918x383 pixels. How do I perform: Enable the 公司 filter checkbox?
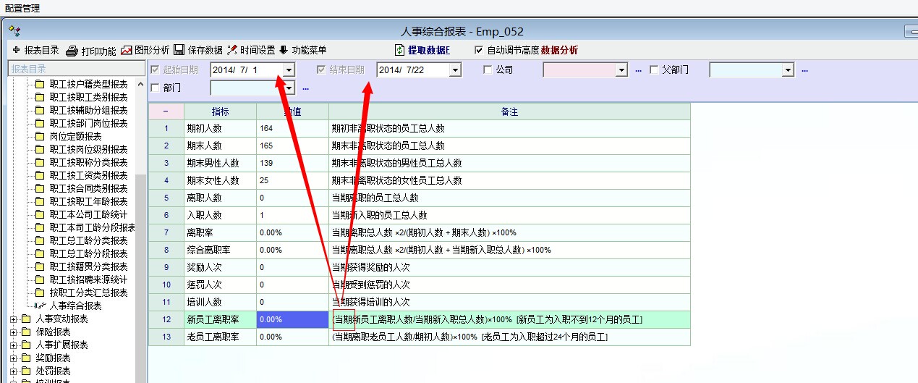[x=488, y=70]
